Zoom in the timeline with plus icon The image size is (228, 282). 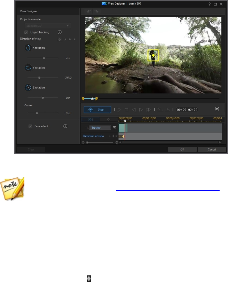tap(117, 143)
